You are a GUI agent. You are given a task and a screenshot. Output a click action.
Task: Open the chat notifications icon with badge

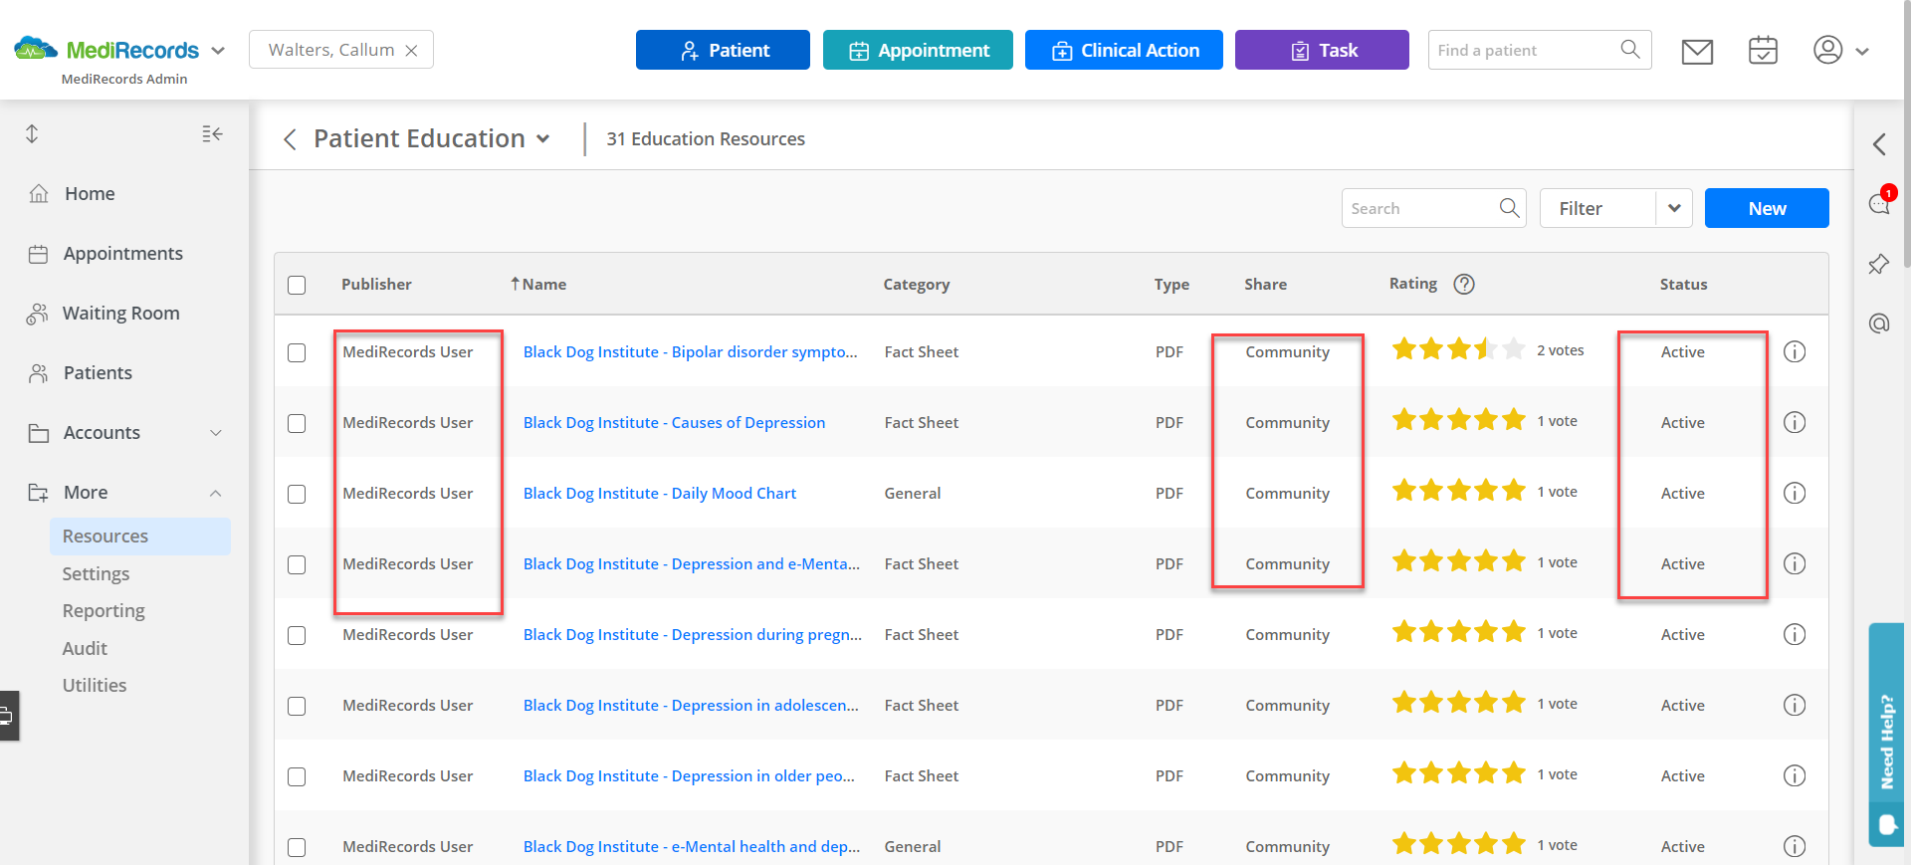point(1879,203)
